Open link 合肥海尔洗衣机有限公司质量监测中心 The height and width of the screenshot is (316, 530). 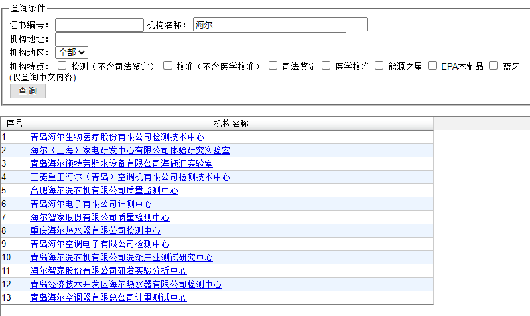coord(104,190)
